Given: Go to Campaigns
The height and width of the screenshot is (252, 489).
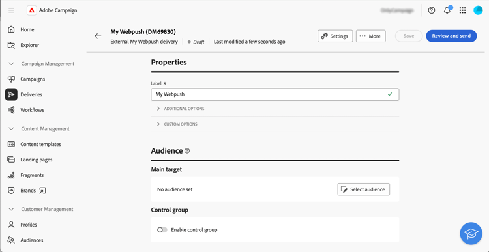Looking at the screenshot, I should coord(33,79).
